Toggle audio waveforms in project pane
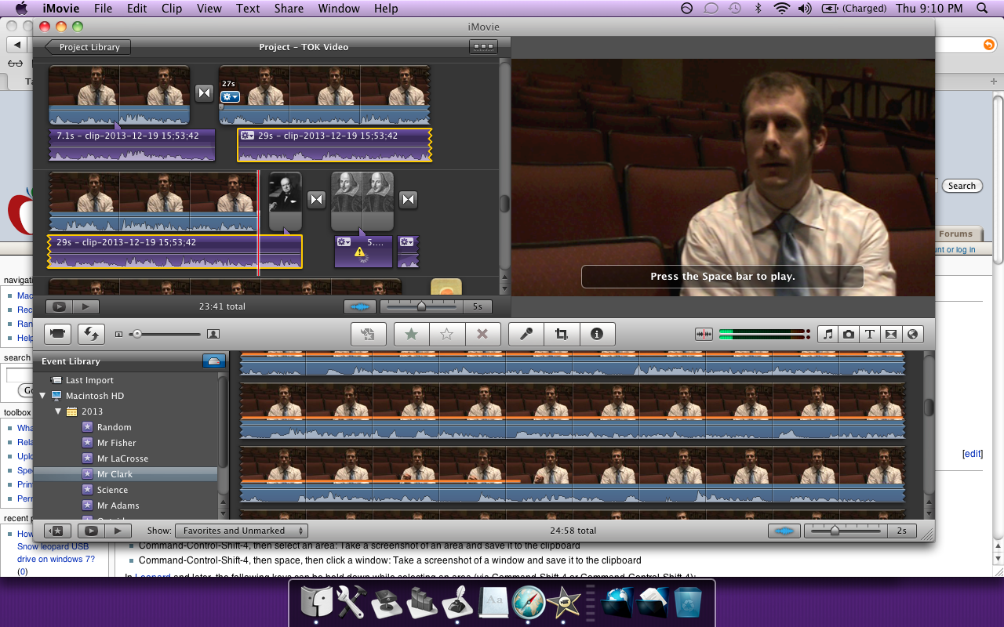 (360, 306)
